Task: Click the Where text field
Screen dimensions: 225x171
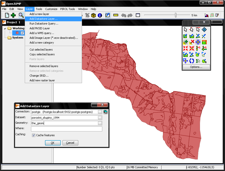Action: click(x=66, y=129)
